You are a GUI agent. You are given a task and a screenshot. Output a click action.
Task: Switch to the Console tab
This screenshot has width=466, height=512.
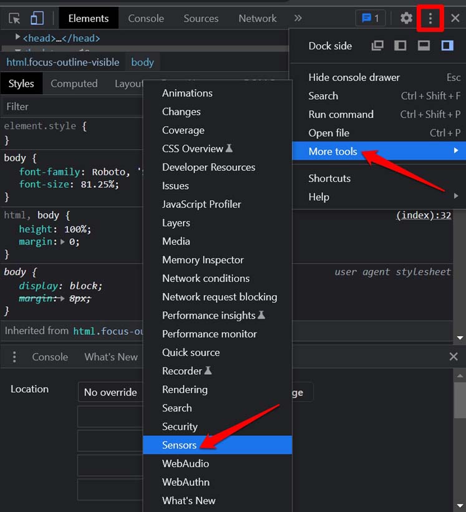point(146,18)
